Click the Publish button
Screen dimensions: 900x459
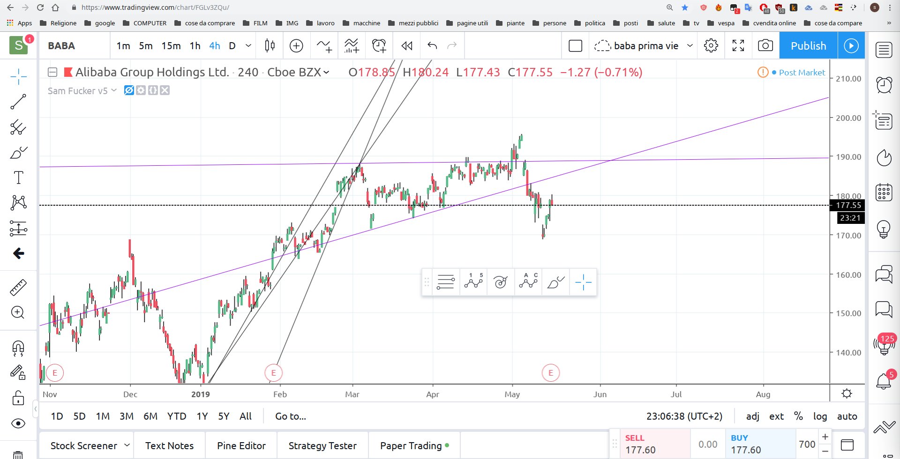point(809,45)
